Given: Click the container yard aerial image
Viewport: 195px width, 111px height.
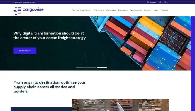Looking at the screenshot, I should click(121, 105).
